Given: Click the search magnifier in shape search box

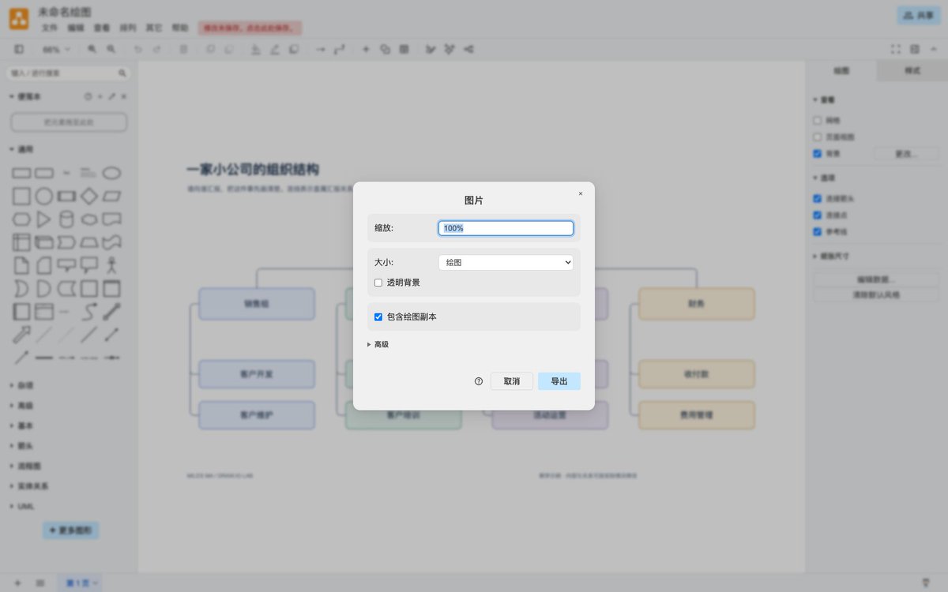Looking at the screenshot, I should click(x=122, y=73).
